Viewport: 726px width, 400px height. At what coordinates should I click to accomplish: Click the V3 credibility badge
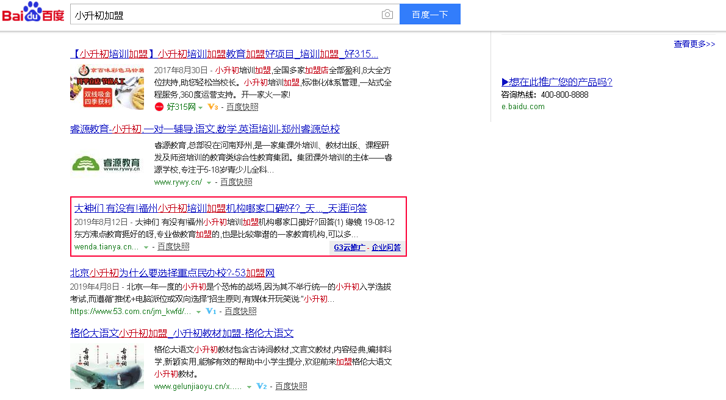click(212, 107)
